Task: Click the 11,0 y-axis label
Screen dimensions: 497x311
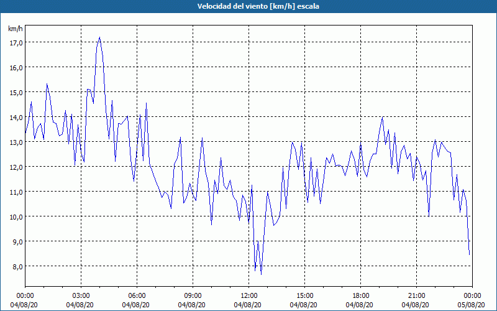Action: [16, 192]
